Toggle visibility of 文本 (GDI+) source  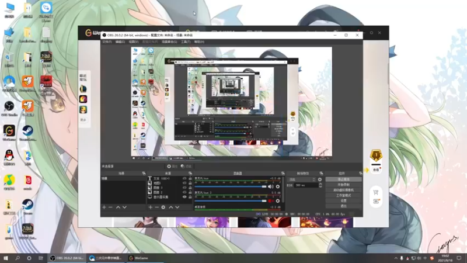tap(184, 178)
